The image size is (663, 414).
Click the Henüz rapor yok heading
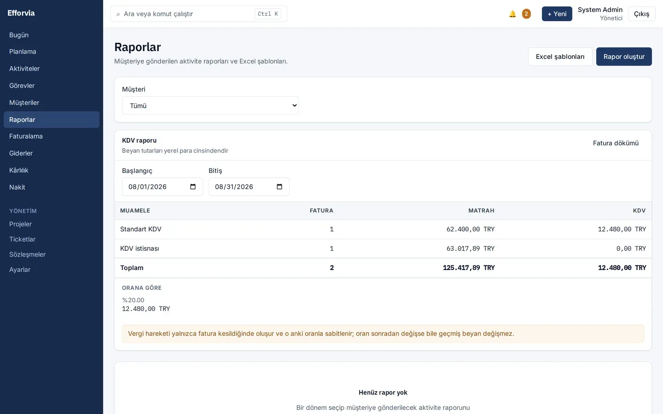(383, 392)
